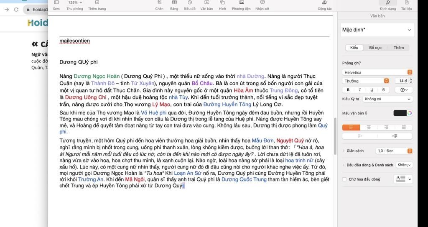Click the browser forward arrow behind Pages

click(7, 10)
